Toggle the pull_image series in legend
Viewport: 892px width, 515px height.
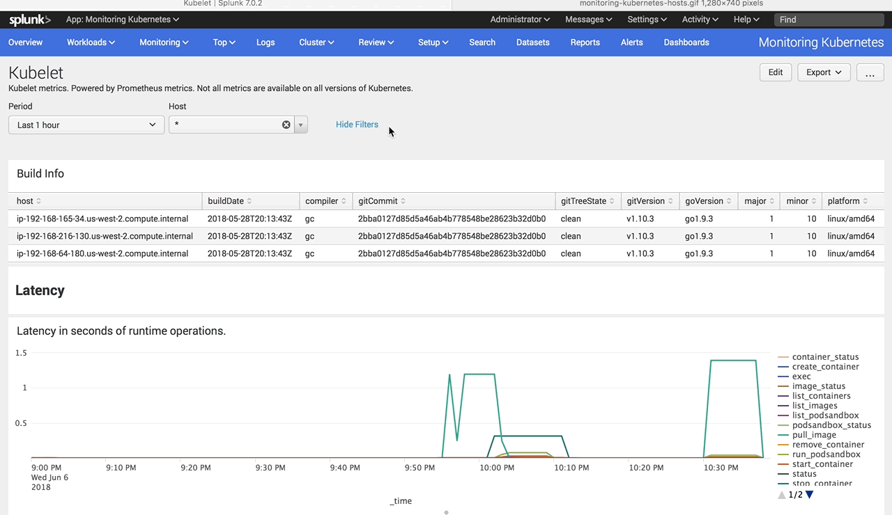pyautogui.click(x=807, y=435)
